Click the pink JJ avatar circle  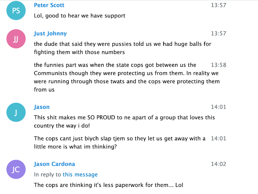pos(16,39)
